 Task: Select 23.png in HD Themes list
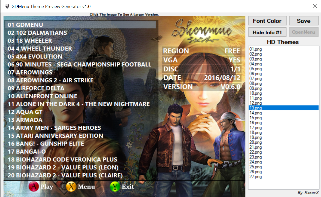(x=283, y=157)
